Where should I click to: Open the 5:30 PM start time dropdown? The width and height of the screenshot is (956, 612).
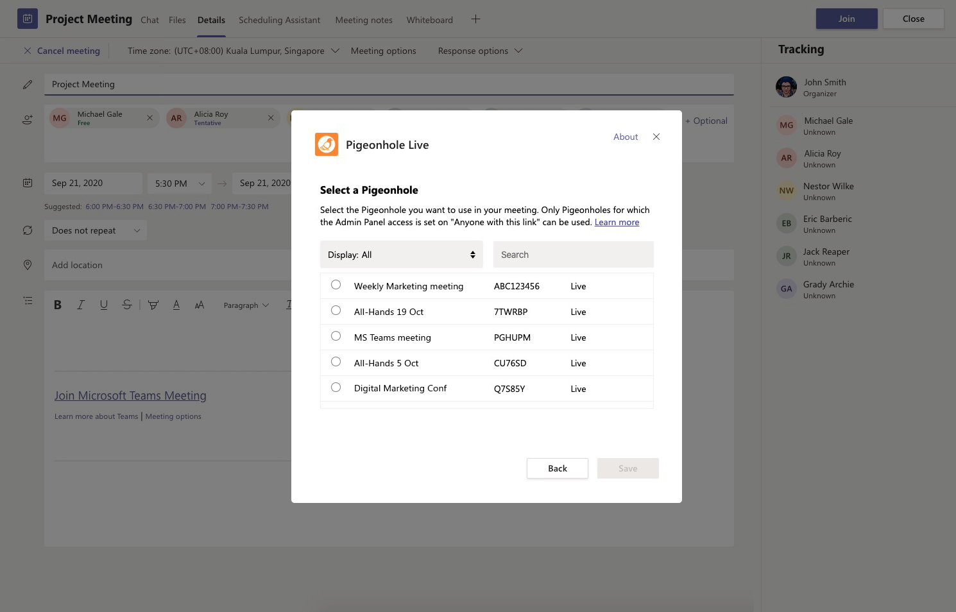pos(180,183)
